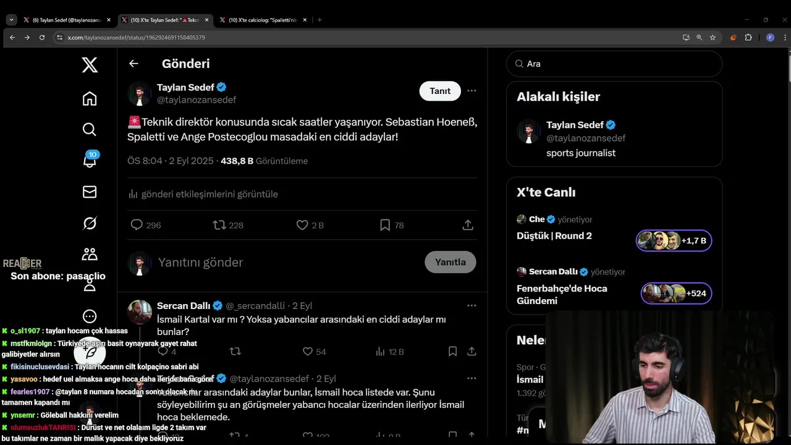
Task: Open Messages envelope icon
Action: [x=90, y=192]
